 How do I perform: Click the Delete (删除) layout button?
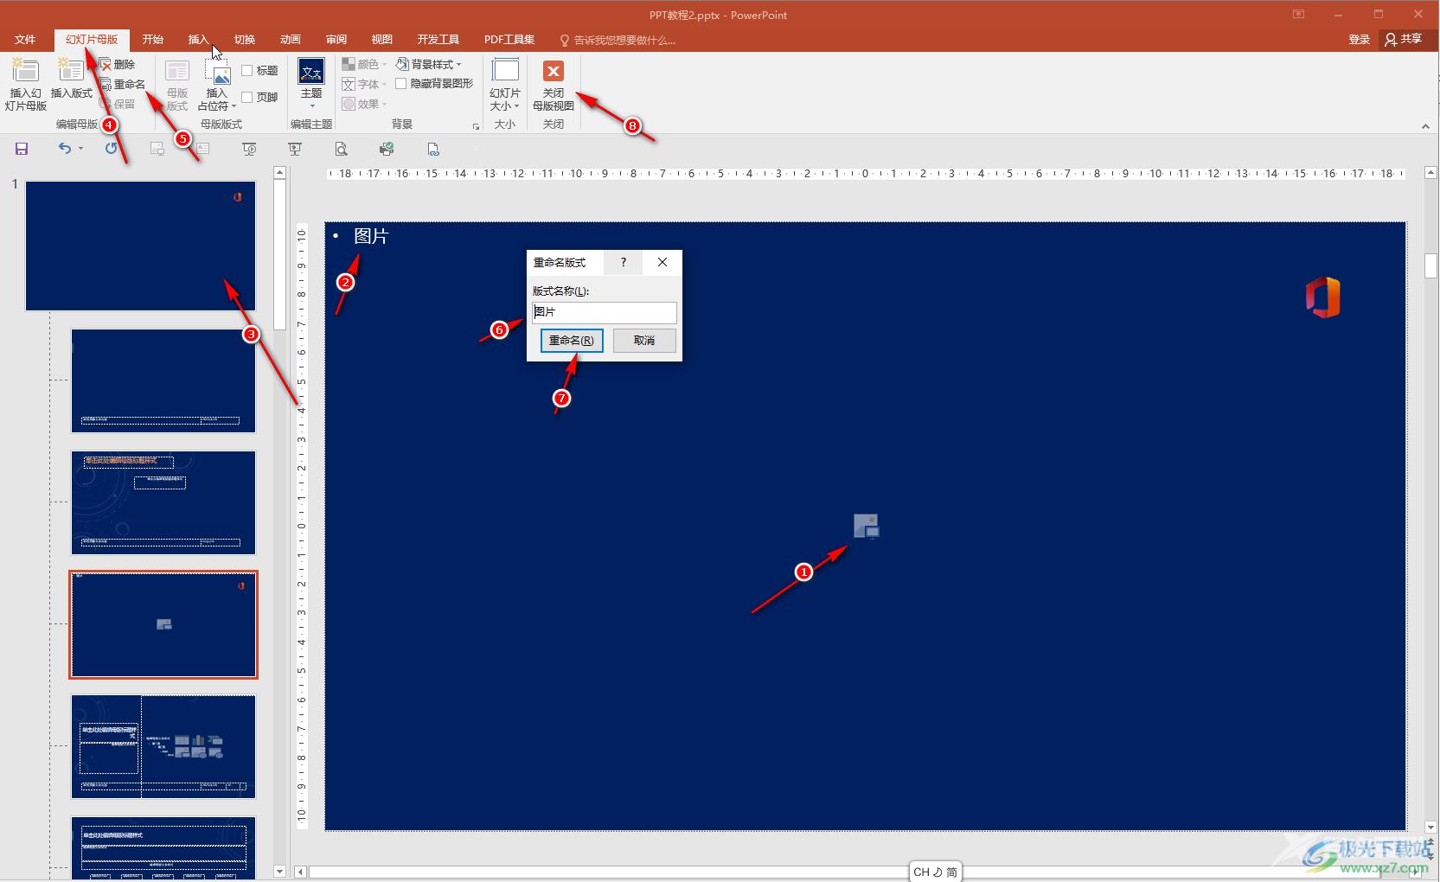pos(118,64)
